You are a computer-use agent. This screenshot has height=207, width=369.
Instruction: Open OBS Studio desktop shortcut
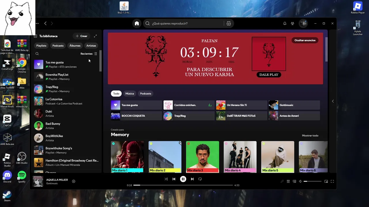(x=22, y=158)
